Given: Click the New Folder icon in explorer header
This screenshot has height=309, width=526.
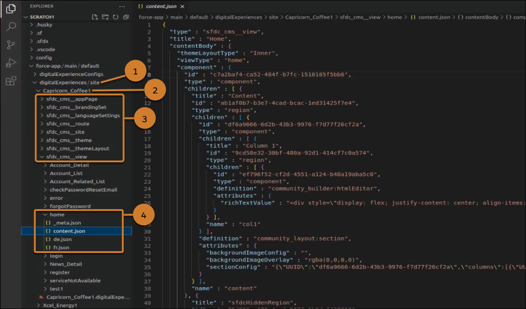Looking at the screenshot, I should (105, 17).
